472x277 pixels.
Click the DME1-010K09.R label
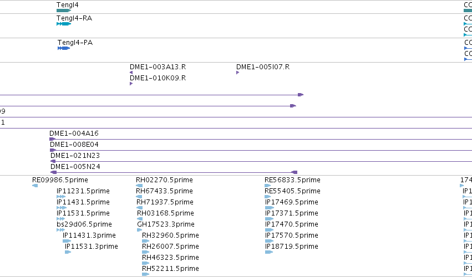pyautogui.click(x=158, y=78)
